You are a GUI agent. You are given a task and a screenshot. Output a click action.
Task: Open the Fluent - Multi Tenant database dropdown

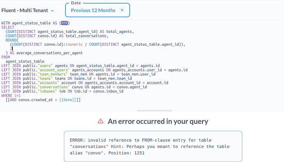pos(28,10)
